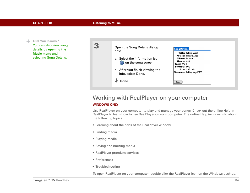Click 'Size: 2,632 KB' row
Screen dimensions: 250x193
click(187, 69)
